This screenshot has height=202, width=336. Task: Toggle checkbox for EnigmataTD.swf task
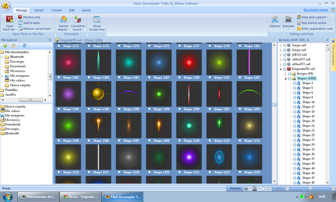coord(285,69)
